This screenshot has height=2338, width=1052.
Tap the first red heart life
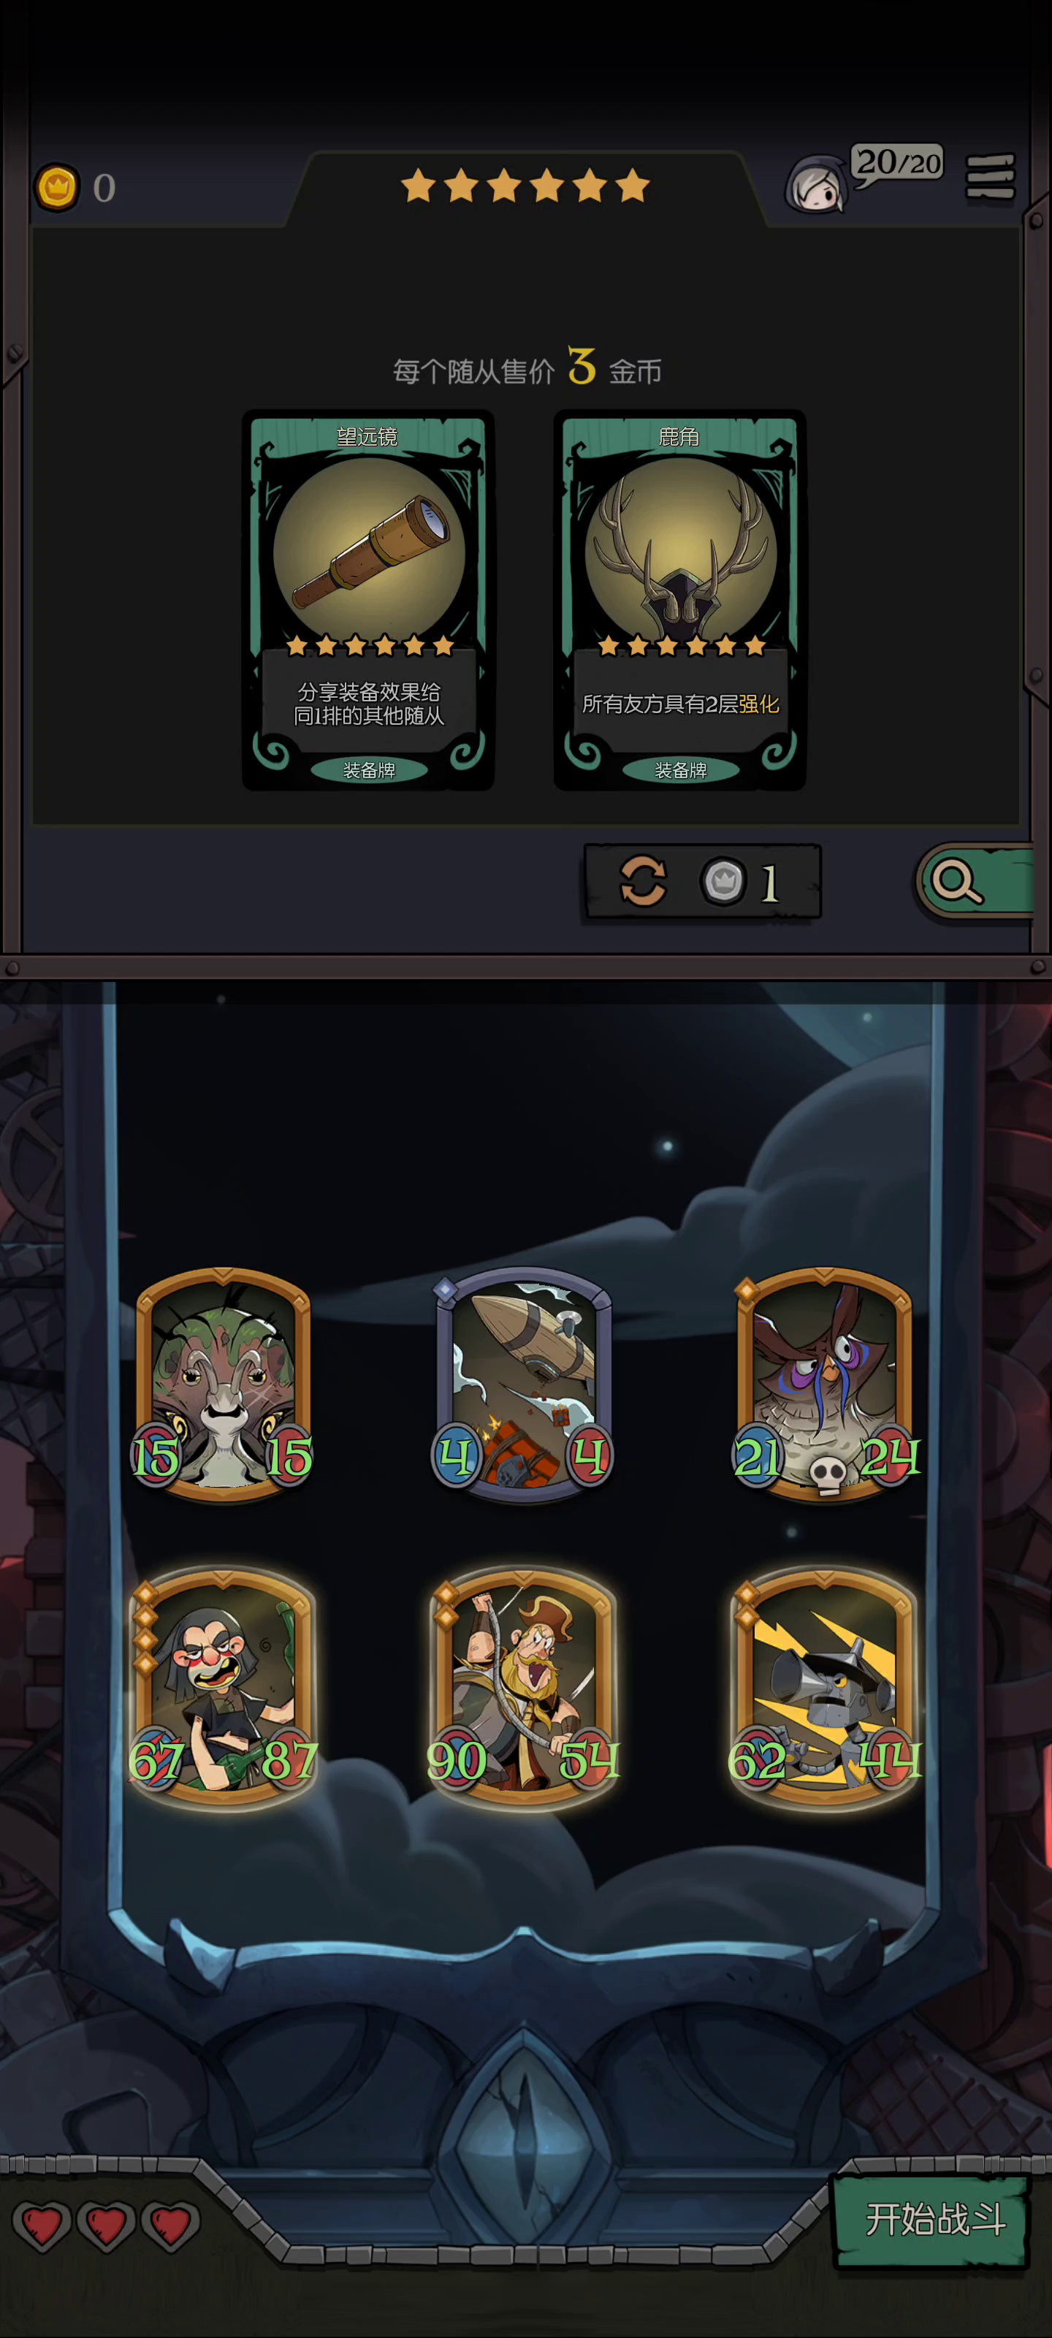point(42,2225)
